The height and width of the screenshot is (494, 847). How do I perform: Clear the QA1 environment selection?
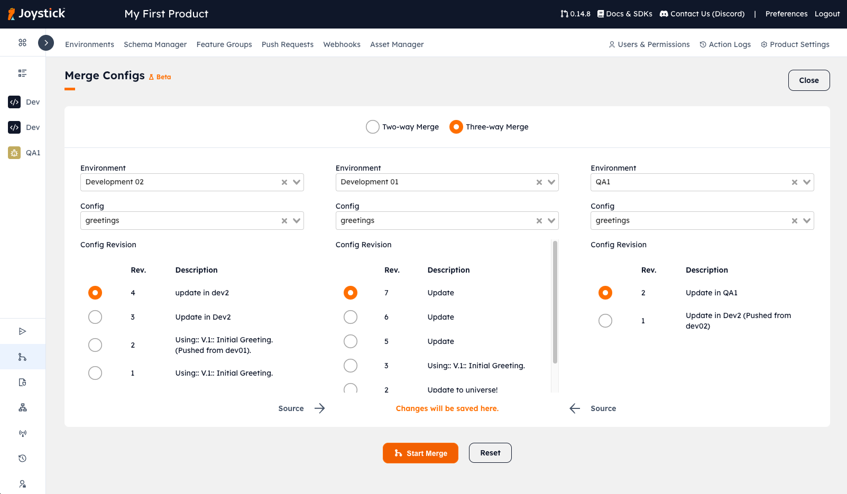point(794,182)
